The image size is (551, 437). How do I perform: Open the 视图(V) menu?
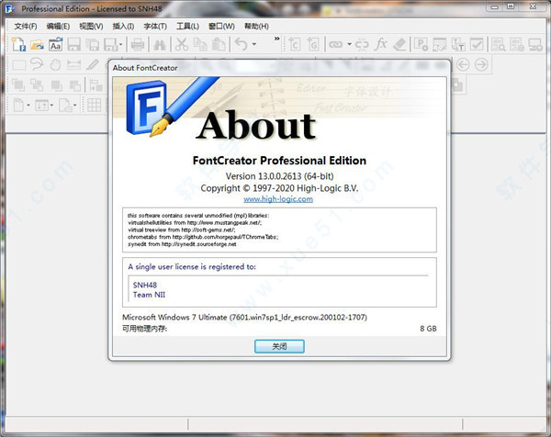click(x=91, y=27)
